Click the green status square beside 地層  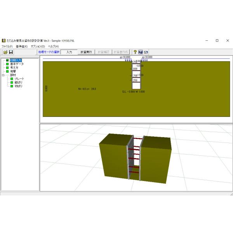(7, 71)
